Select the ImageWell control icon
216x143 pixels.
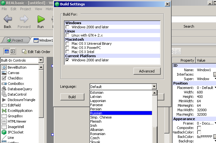pos(4,127)
